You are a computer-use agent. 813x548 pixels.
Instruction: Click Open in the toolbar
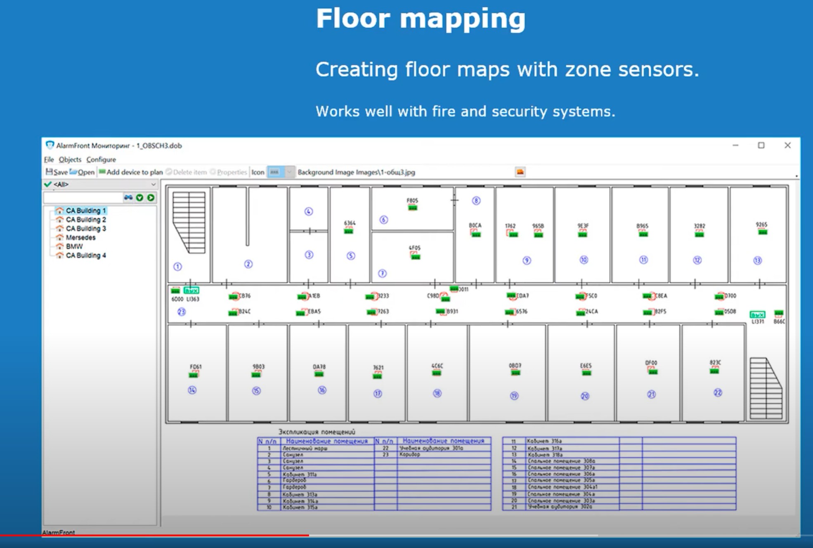click(82, 172)
